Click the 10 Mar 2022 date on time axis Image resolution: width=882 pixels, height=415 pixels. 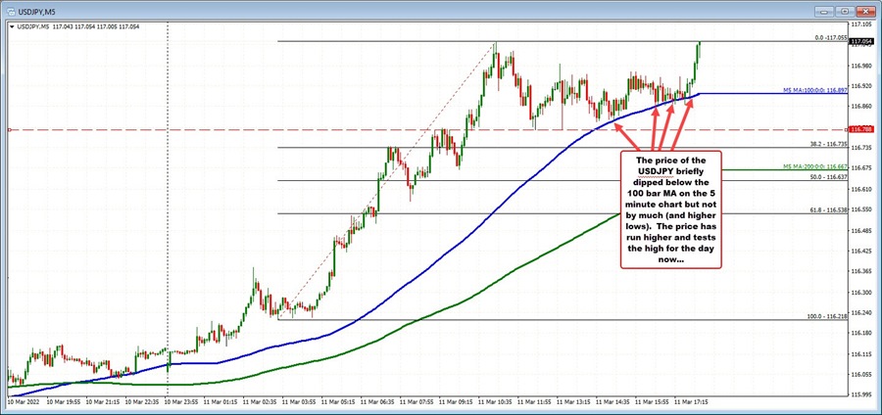(x=22, y=402)
